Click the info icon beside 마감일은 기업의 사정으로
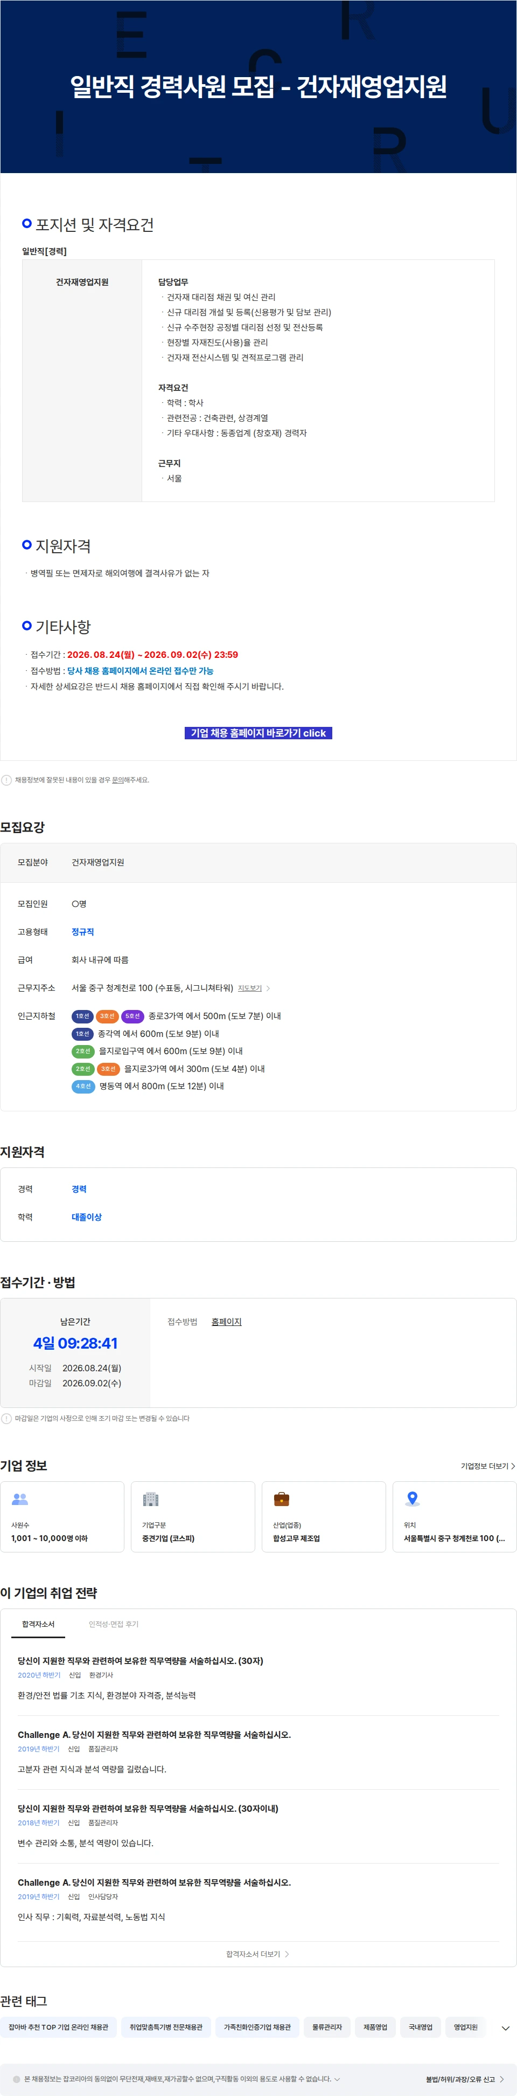The width and height of the screenshot is (517, 2096). coord(6,1418)
